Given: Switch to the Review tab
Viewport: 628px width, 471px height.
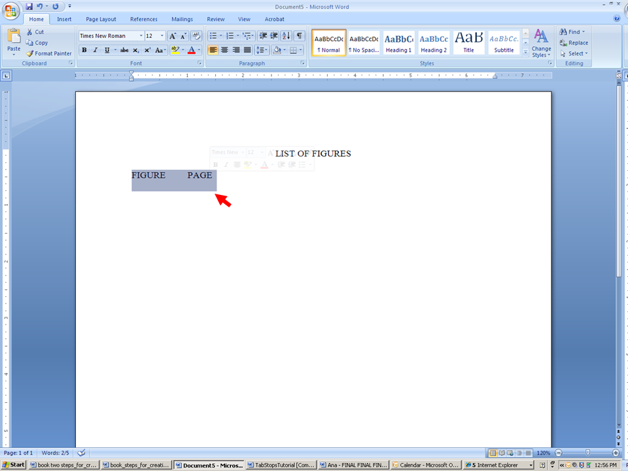Looking at the screenshot, I should [x=216, y=19].
